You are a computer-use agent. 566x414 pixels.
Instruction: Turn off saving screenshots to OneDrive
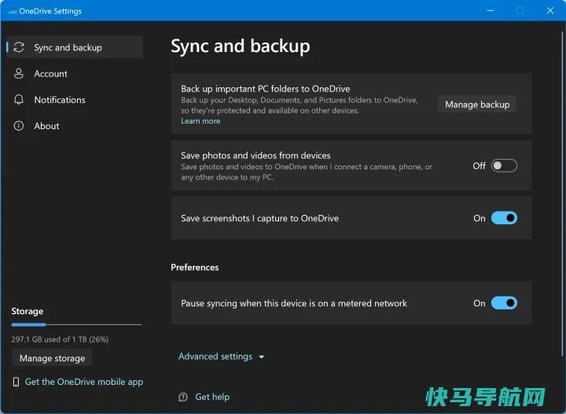[504, 218]
